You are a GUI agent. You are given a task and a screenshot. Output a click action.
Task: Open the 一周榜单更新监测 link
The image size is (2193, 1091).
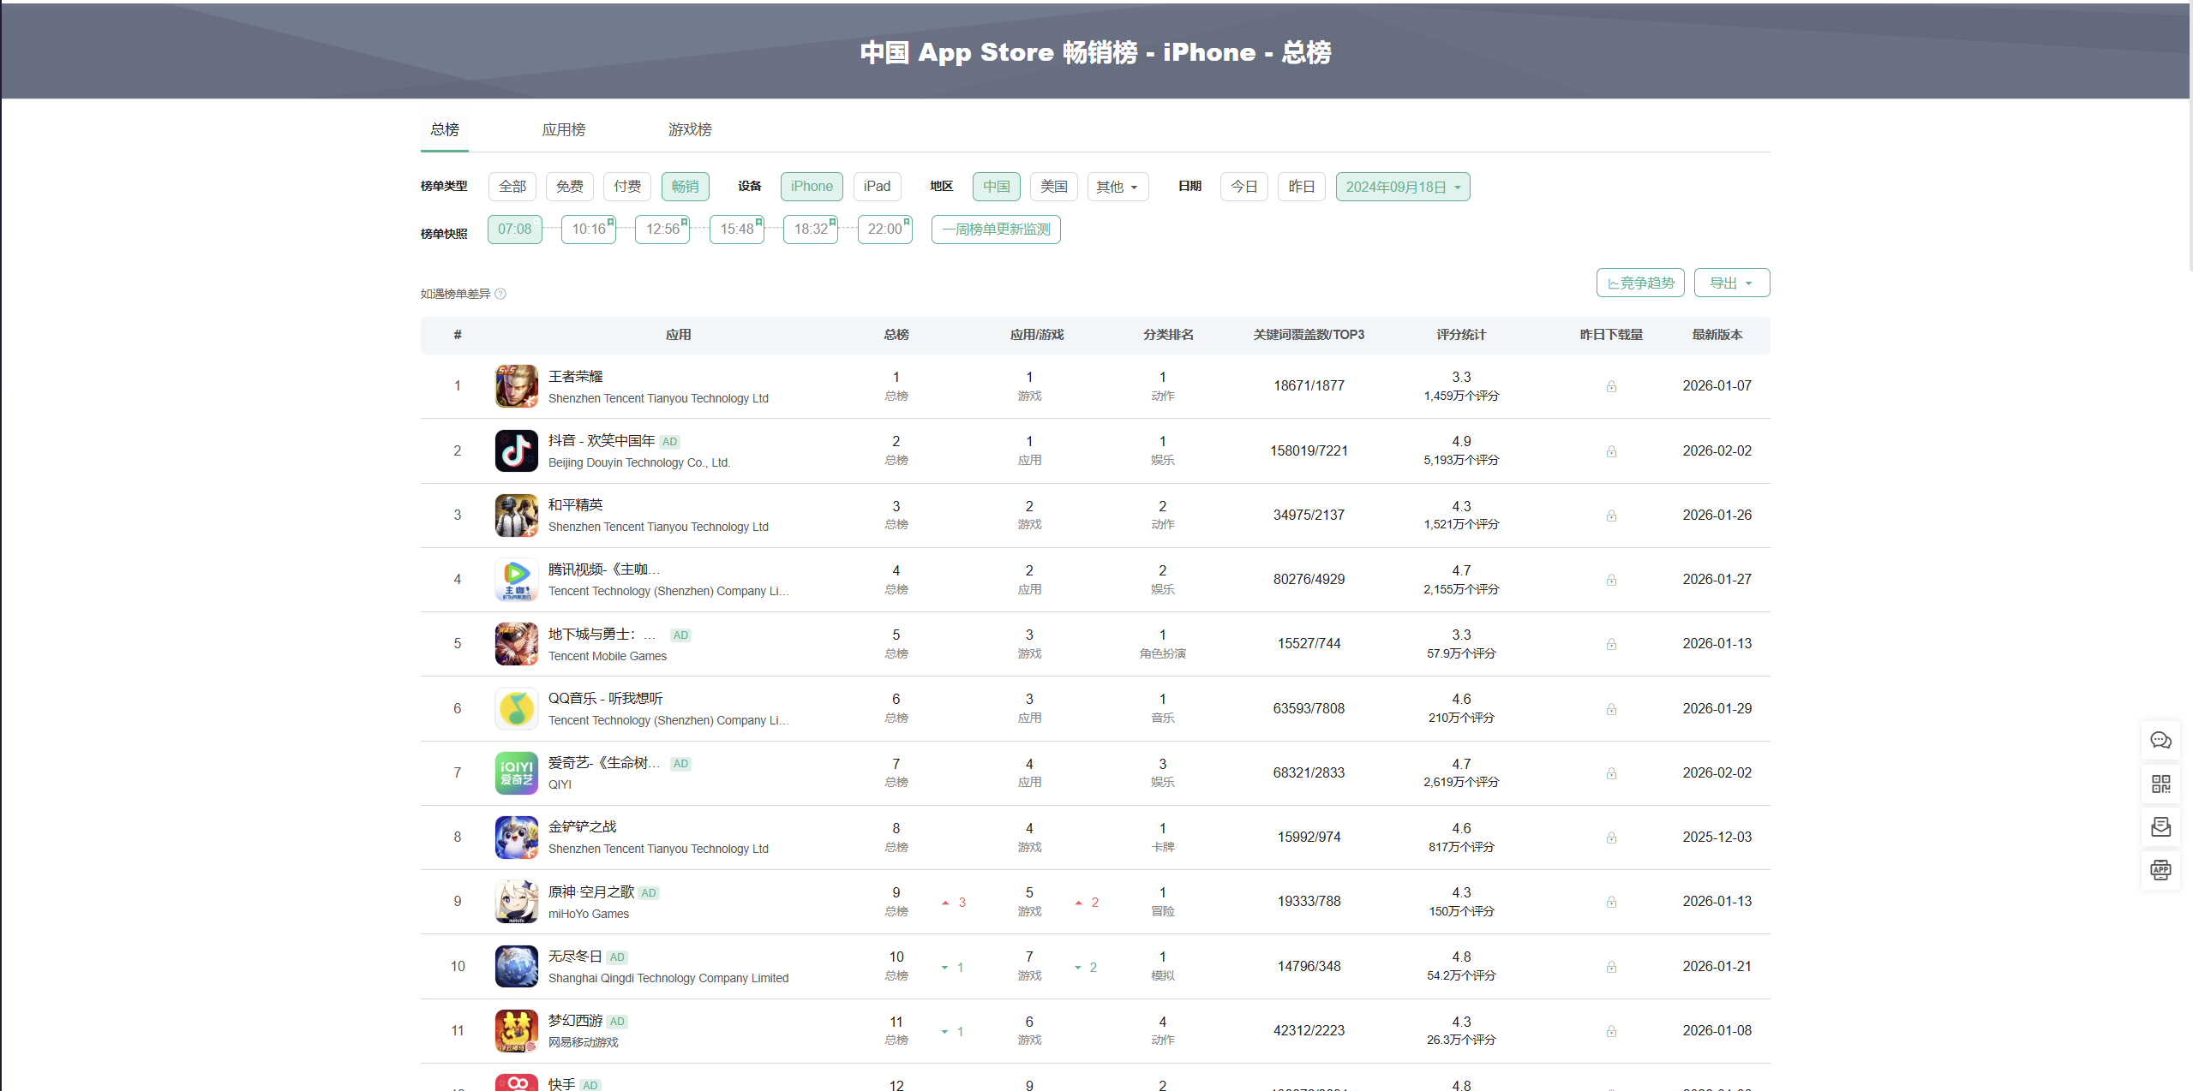point(995,230)
